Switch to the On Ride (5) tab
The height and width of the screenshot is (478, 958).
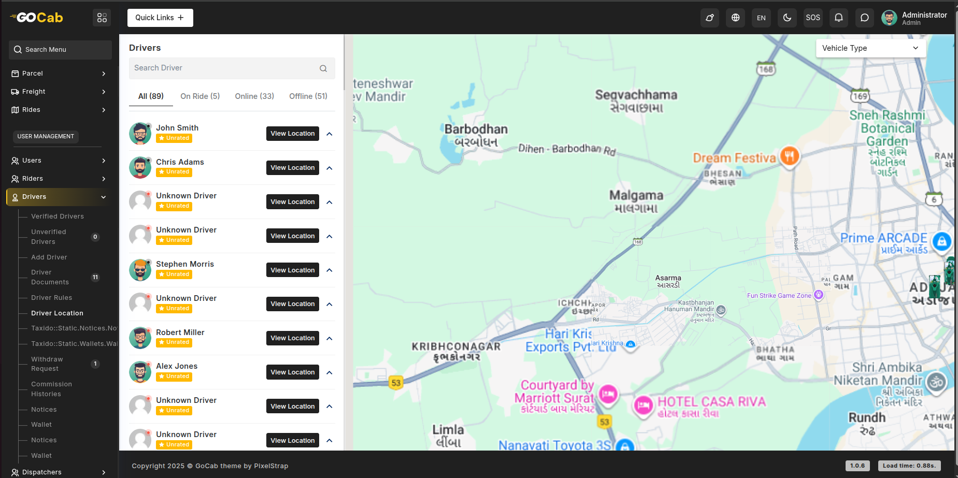click(x=200, y=96)
